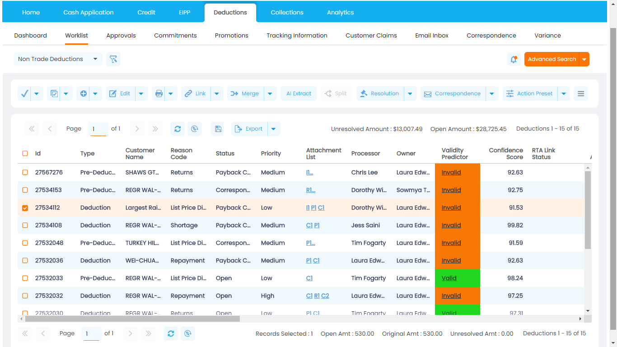The image size is (617, 347).
Task: Refresh the deductions list
Action: [x=177, y=129]
